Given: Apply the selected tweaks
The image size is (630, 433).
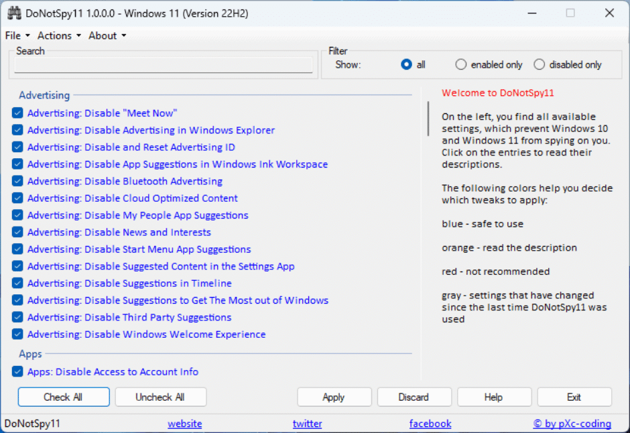Looking at the screenshot, I should pos(334,397).
